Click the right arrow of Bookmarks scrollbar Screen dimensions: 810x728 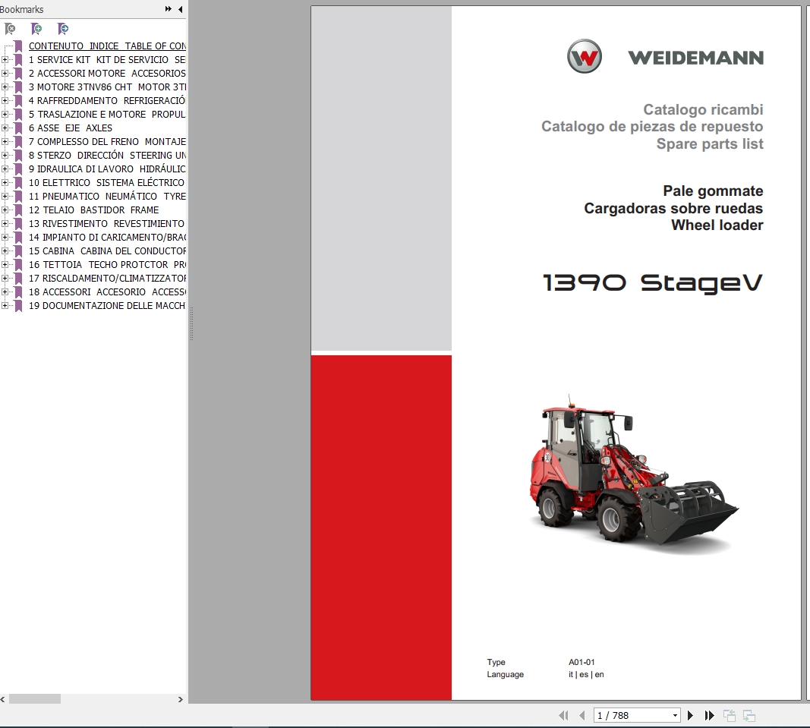pos(180,699)
